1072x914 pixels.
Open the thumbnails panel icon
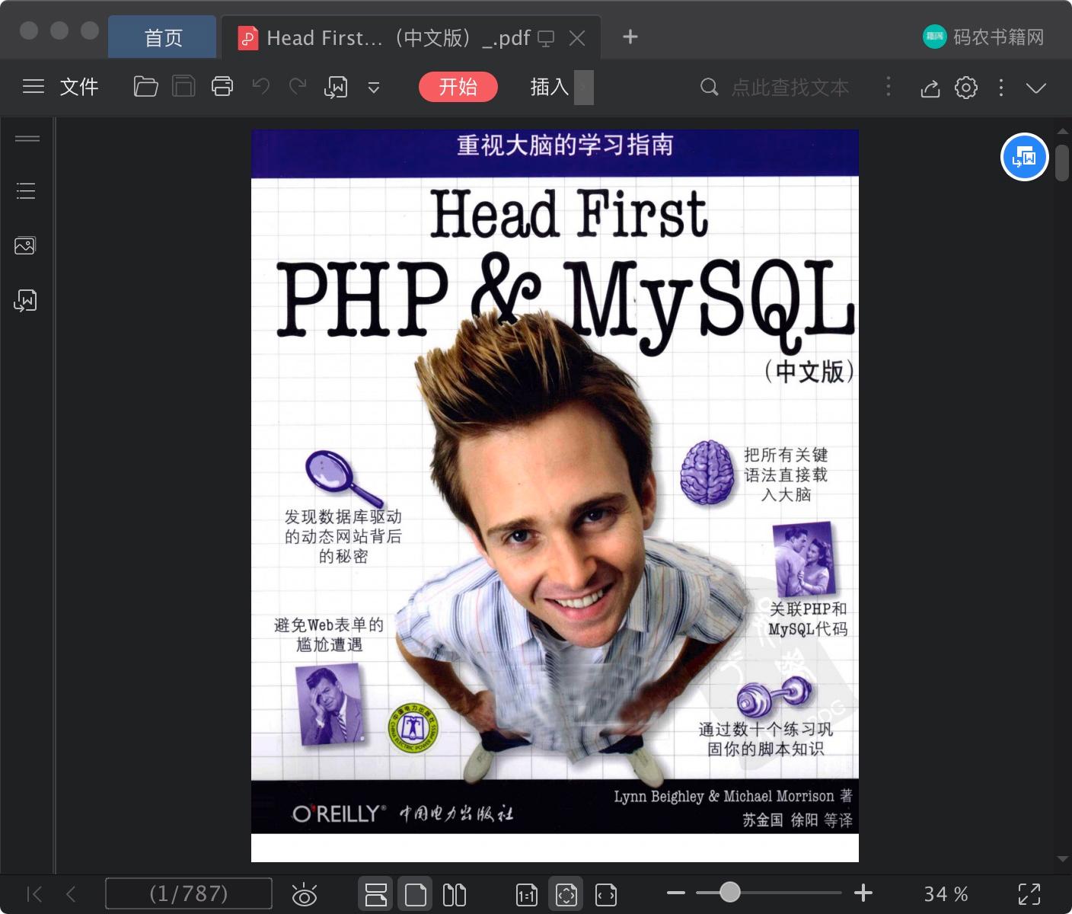tap(25, 245)
